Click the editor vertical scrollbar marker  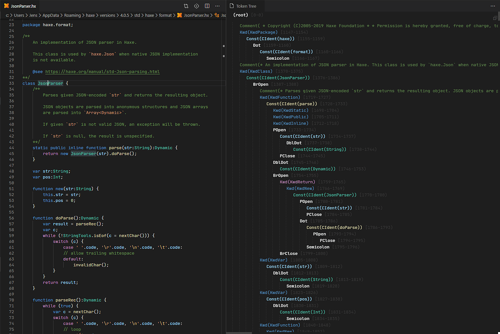pos(223,47)
